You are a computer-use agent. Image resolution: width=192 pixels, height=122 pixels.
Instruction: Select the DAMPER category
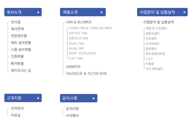point(73,67)
